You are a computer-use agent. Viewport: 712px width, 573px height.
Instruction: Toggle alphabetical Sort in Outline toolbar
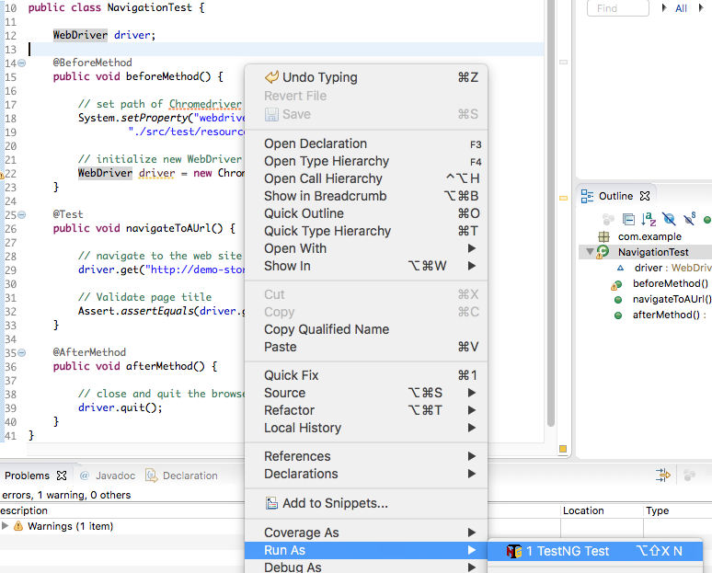649,219
